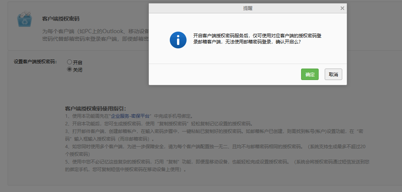Confirm with the green 确定 button
Image resolution: width=402 pixels, height=192 pixels.
(x=310, y=74)
